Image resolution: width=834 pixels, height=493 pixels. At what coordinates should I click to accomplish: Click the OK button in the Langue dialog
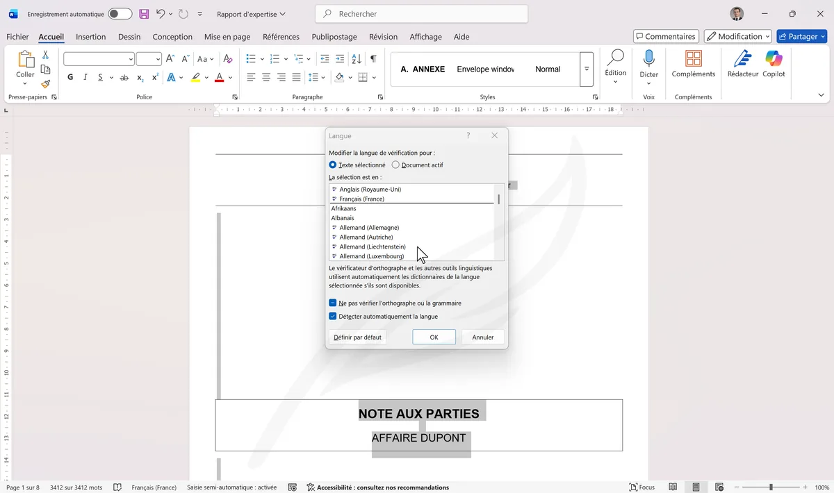click(434, 337)
